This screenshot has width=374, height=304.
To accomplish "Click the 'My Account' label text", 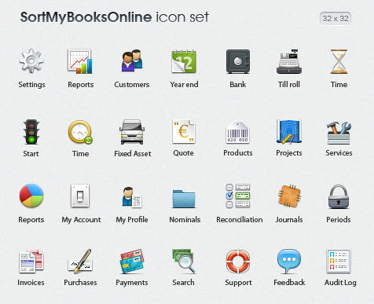I will coord(81,220).
